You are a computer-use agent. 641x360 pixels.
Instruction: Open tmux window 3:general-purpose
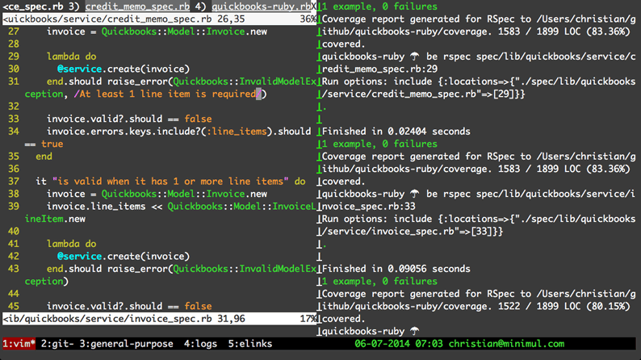pyautogui.click(x=126, y=344)
